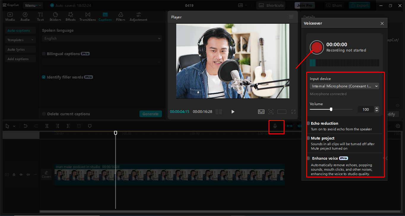Click the Share button

334,5
